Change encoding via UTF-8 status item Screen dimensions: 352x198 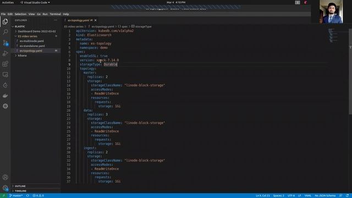pyautogui.click(x=291, y=196)
